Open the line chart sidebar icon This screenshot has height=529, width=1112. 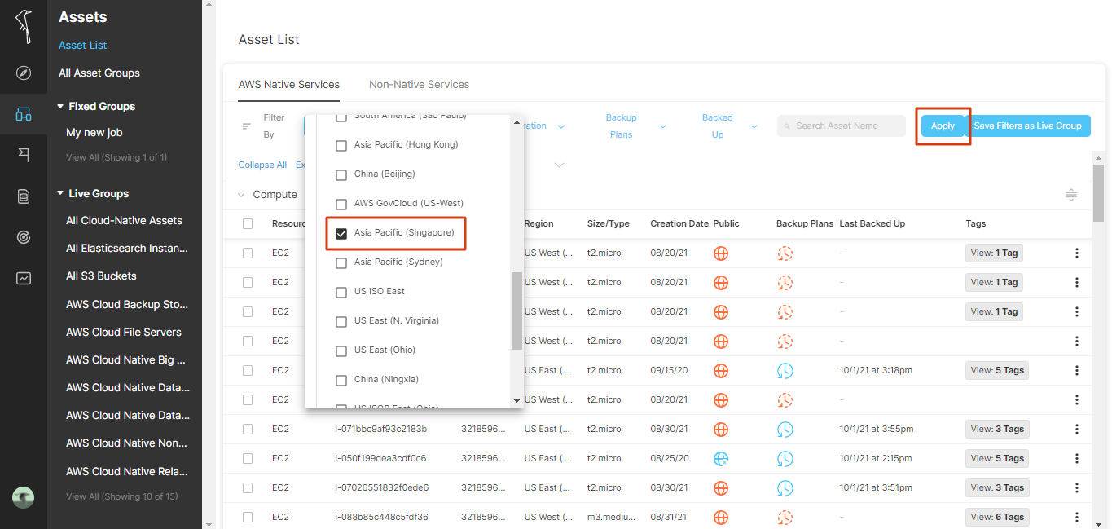tap(24, 279)
